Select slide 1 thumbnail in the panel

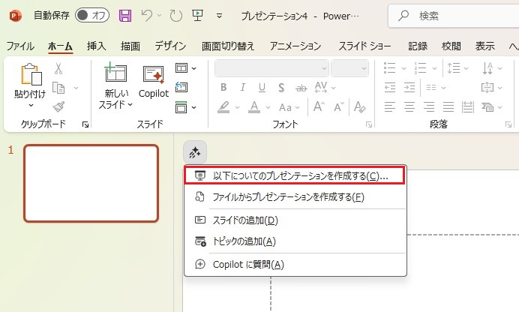91,183
